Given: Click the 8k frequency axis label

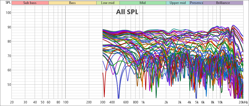Looking at the screenshot, I should [213, 102].
